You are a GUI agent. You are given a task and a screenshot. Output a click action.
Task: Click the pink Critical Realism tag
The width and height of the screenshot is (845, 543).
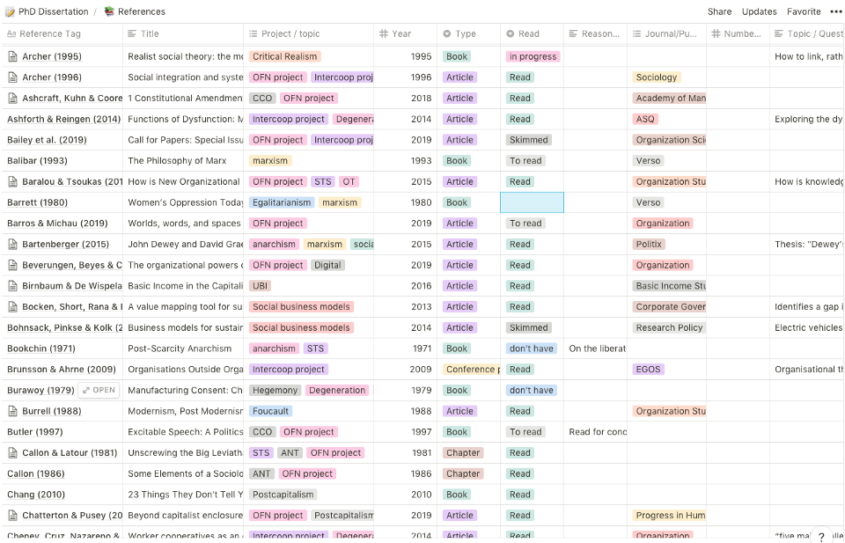pos(284,56)
